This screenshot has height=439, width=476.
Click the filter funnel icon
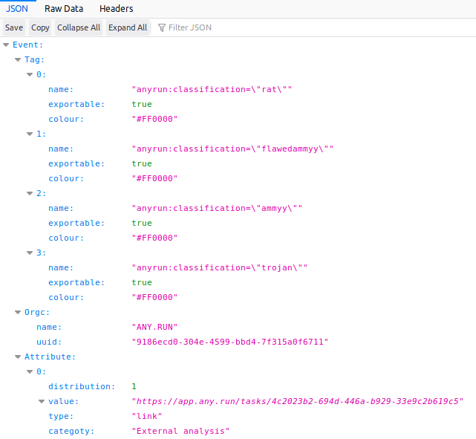coord(162,27)
